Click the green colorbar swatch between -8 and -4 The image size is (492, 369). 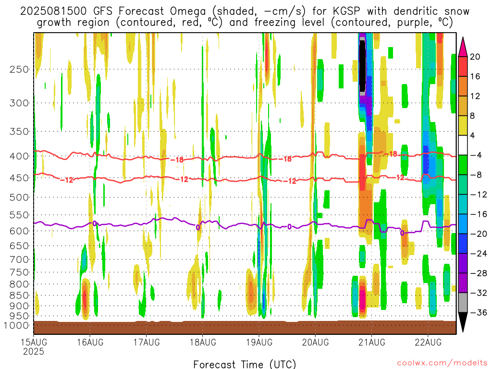click(x=463, y=165)
